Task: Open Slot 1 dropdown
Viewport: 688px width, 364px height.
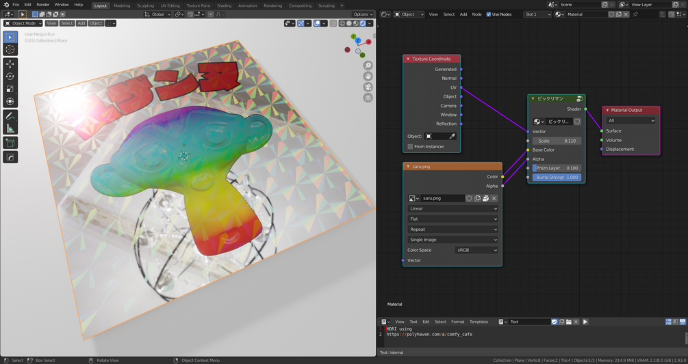Action: pyautogui.click(x=537, y=14)
